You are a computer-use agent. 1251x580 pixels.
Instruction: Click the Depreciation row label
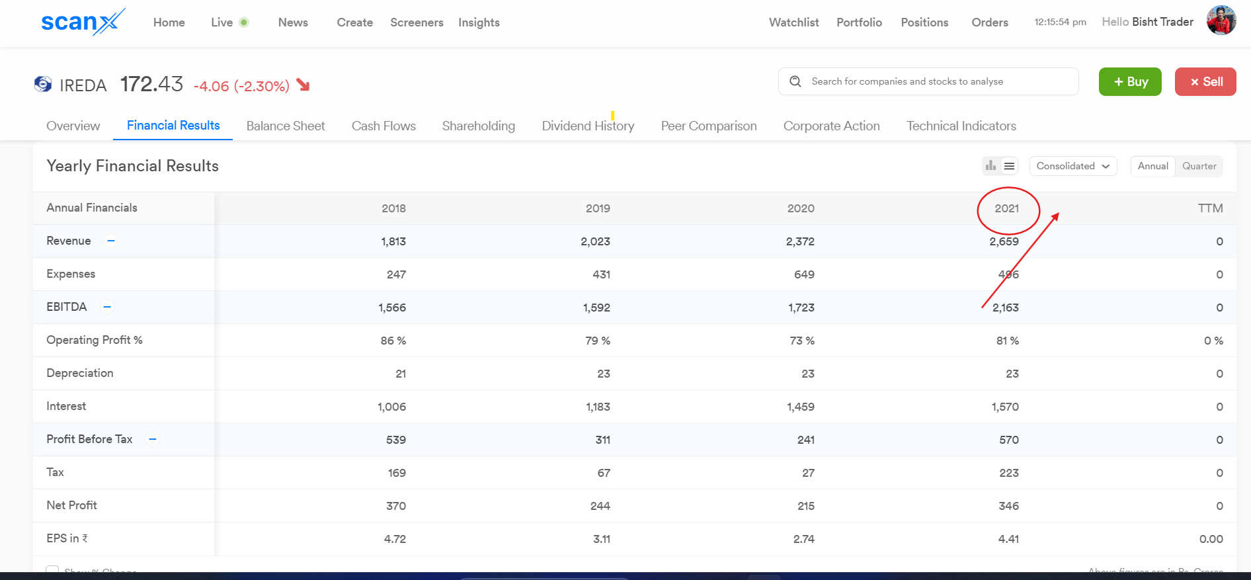(80, 373)
